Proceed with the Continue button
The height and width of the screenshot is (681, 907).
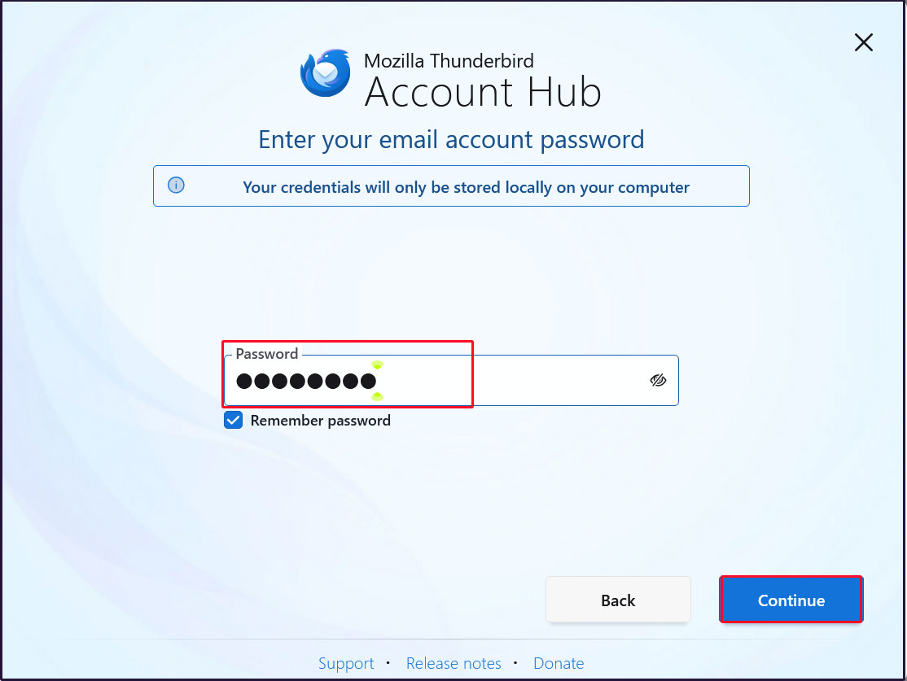(791, 600)
